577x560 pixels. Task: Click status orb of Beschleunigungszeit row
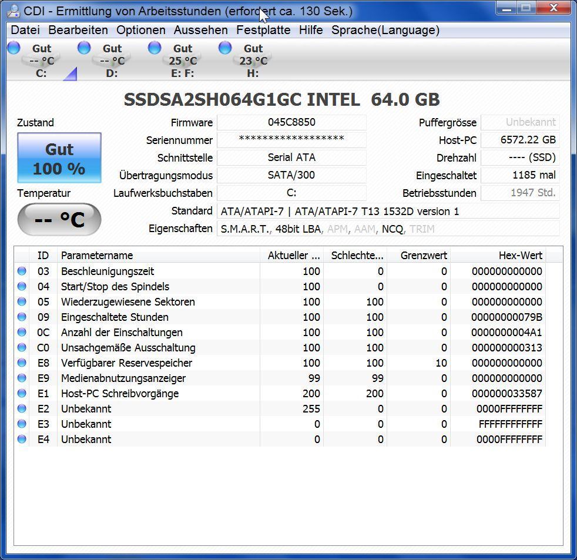click(22, 271)
